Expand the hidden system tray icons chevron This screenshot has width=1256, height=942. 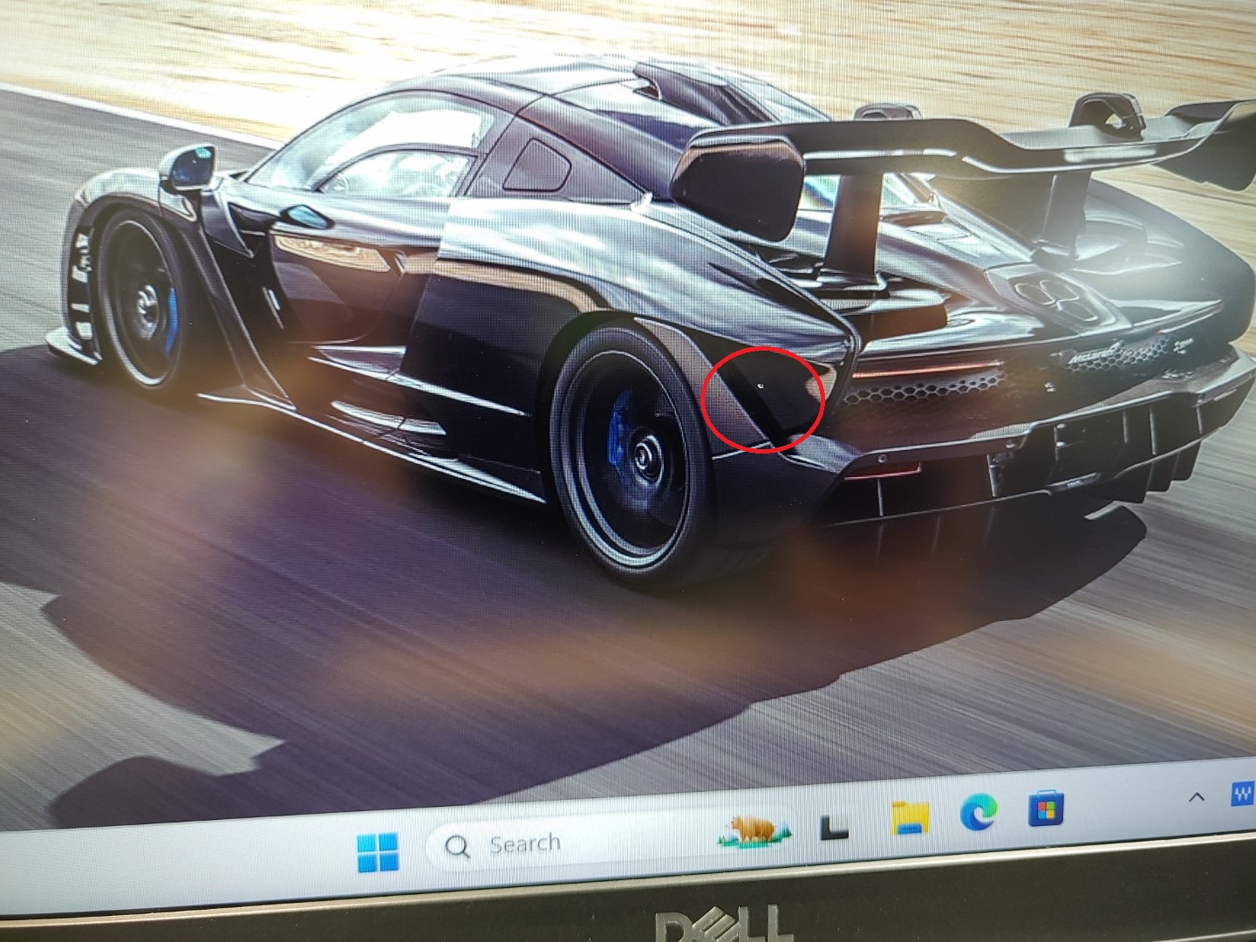pyautogui.click(x=1196, y=796)
